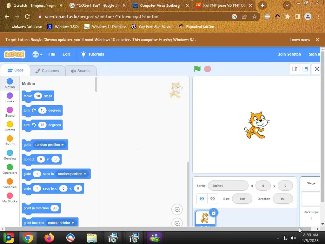Open Tutorials from lightbulb menu item
Image resolution: width=325 pixels, height=244 pixels.
click(x=92, y=54)
